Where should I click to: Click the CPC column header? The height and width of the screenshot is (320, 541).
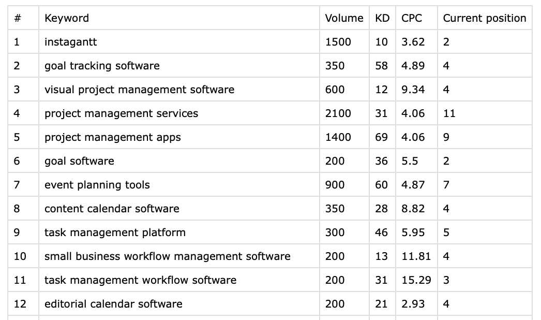412,18
